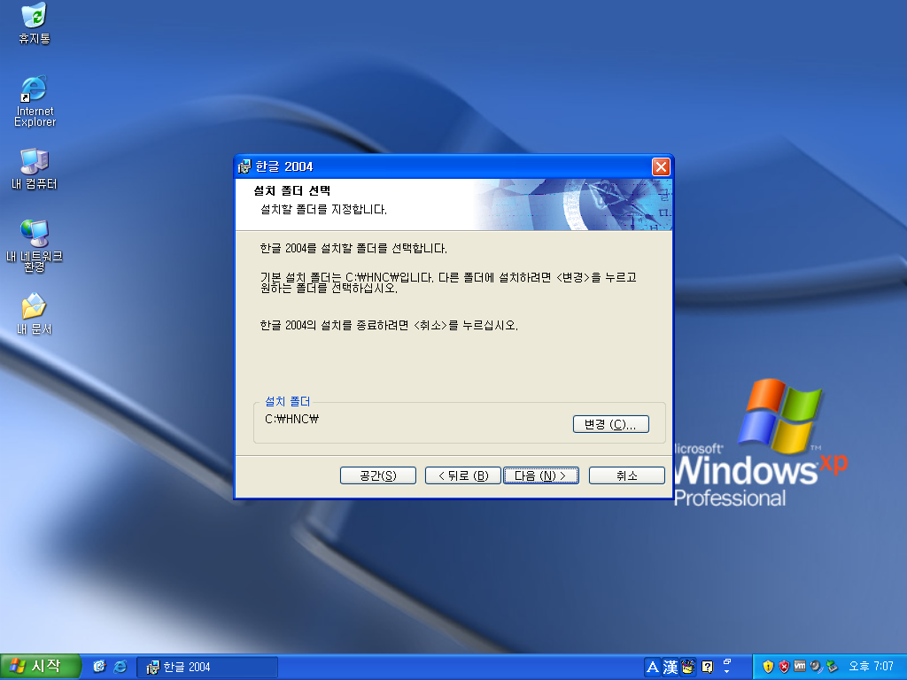Click the yellow security shield tray icon
This screenshot has height=680, width=907.
click(768, 667)
